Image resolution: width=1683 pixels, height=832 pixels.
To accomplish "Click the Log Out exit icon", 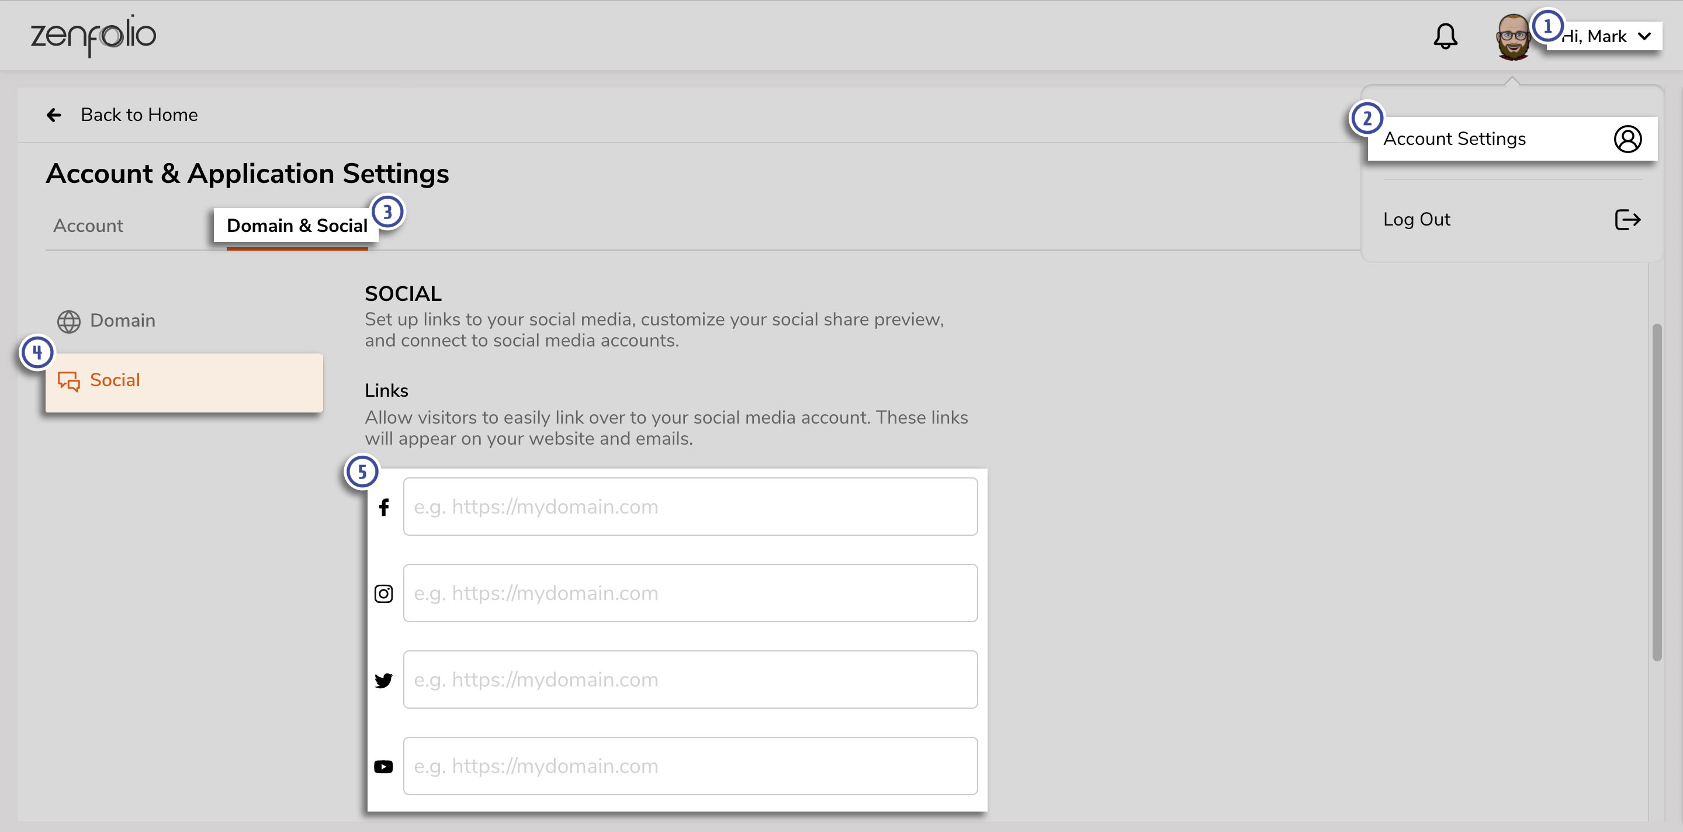I will tap(1627, 220).
